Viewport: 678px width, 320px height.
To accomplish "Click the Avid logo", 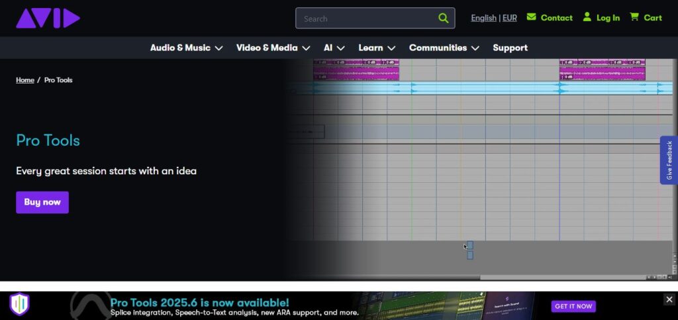I will [48, 18].
